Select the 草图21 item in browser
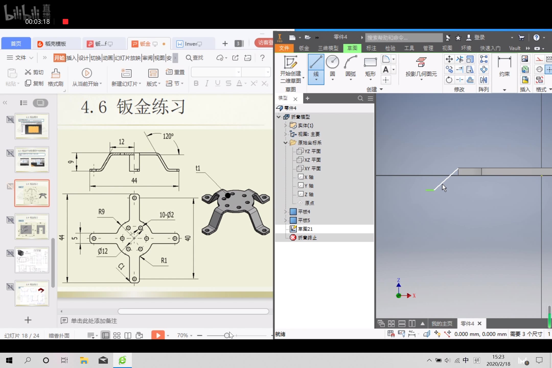This screenshot has width=552, height=368. point(305,229)
